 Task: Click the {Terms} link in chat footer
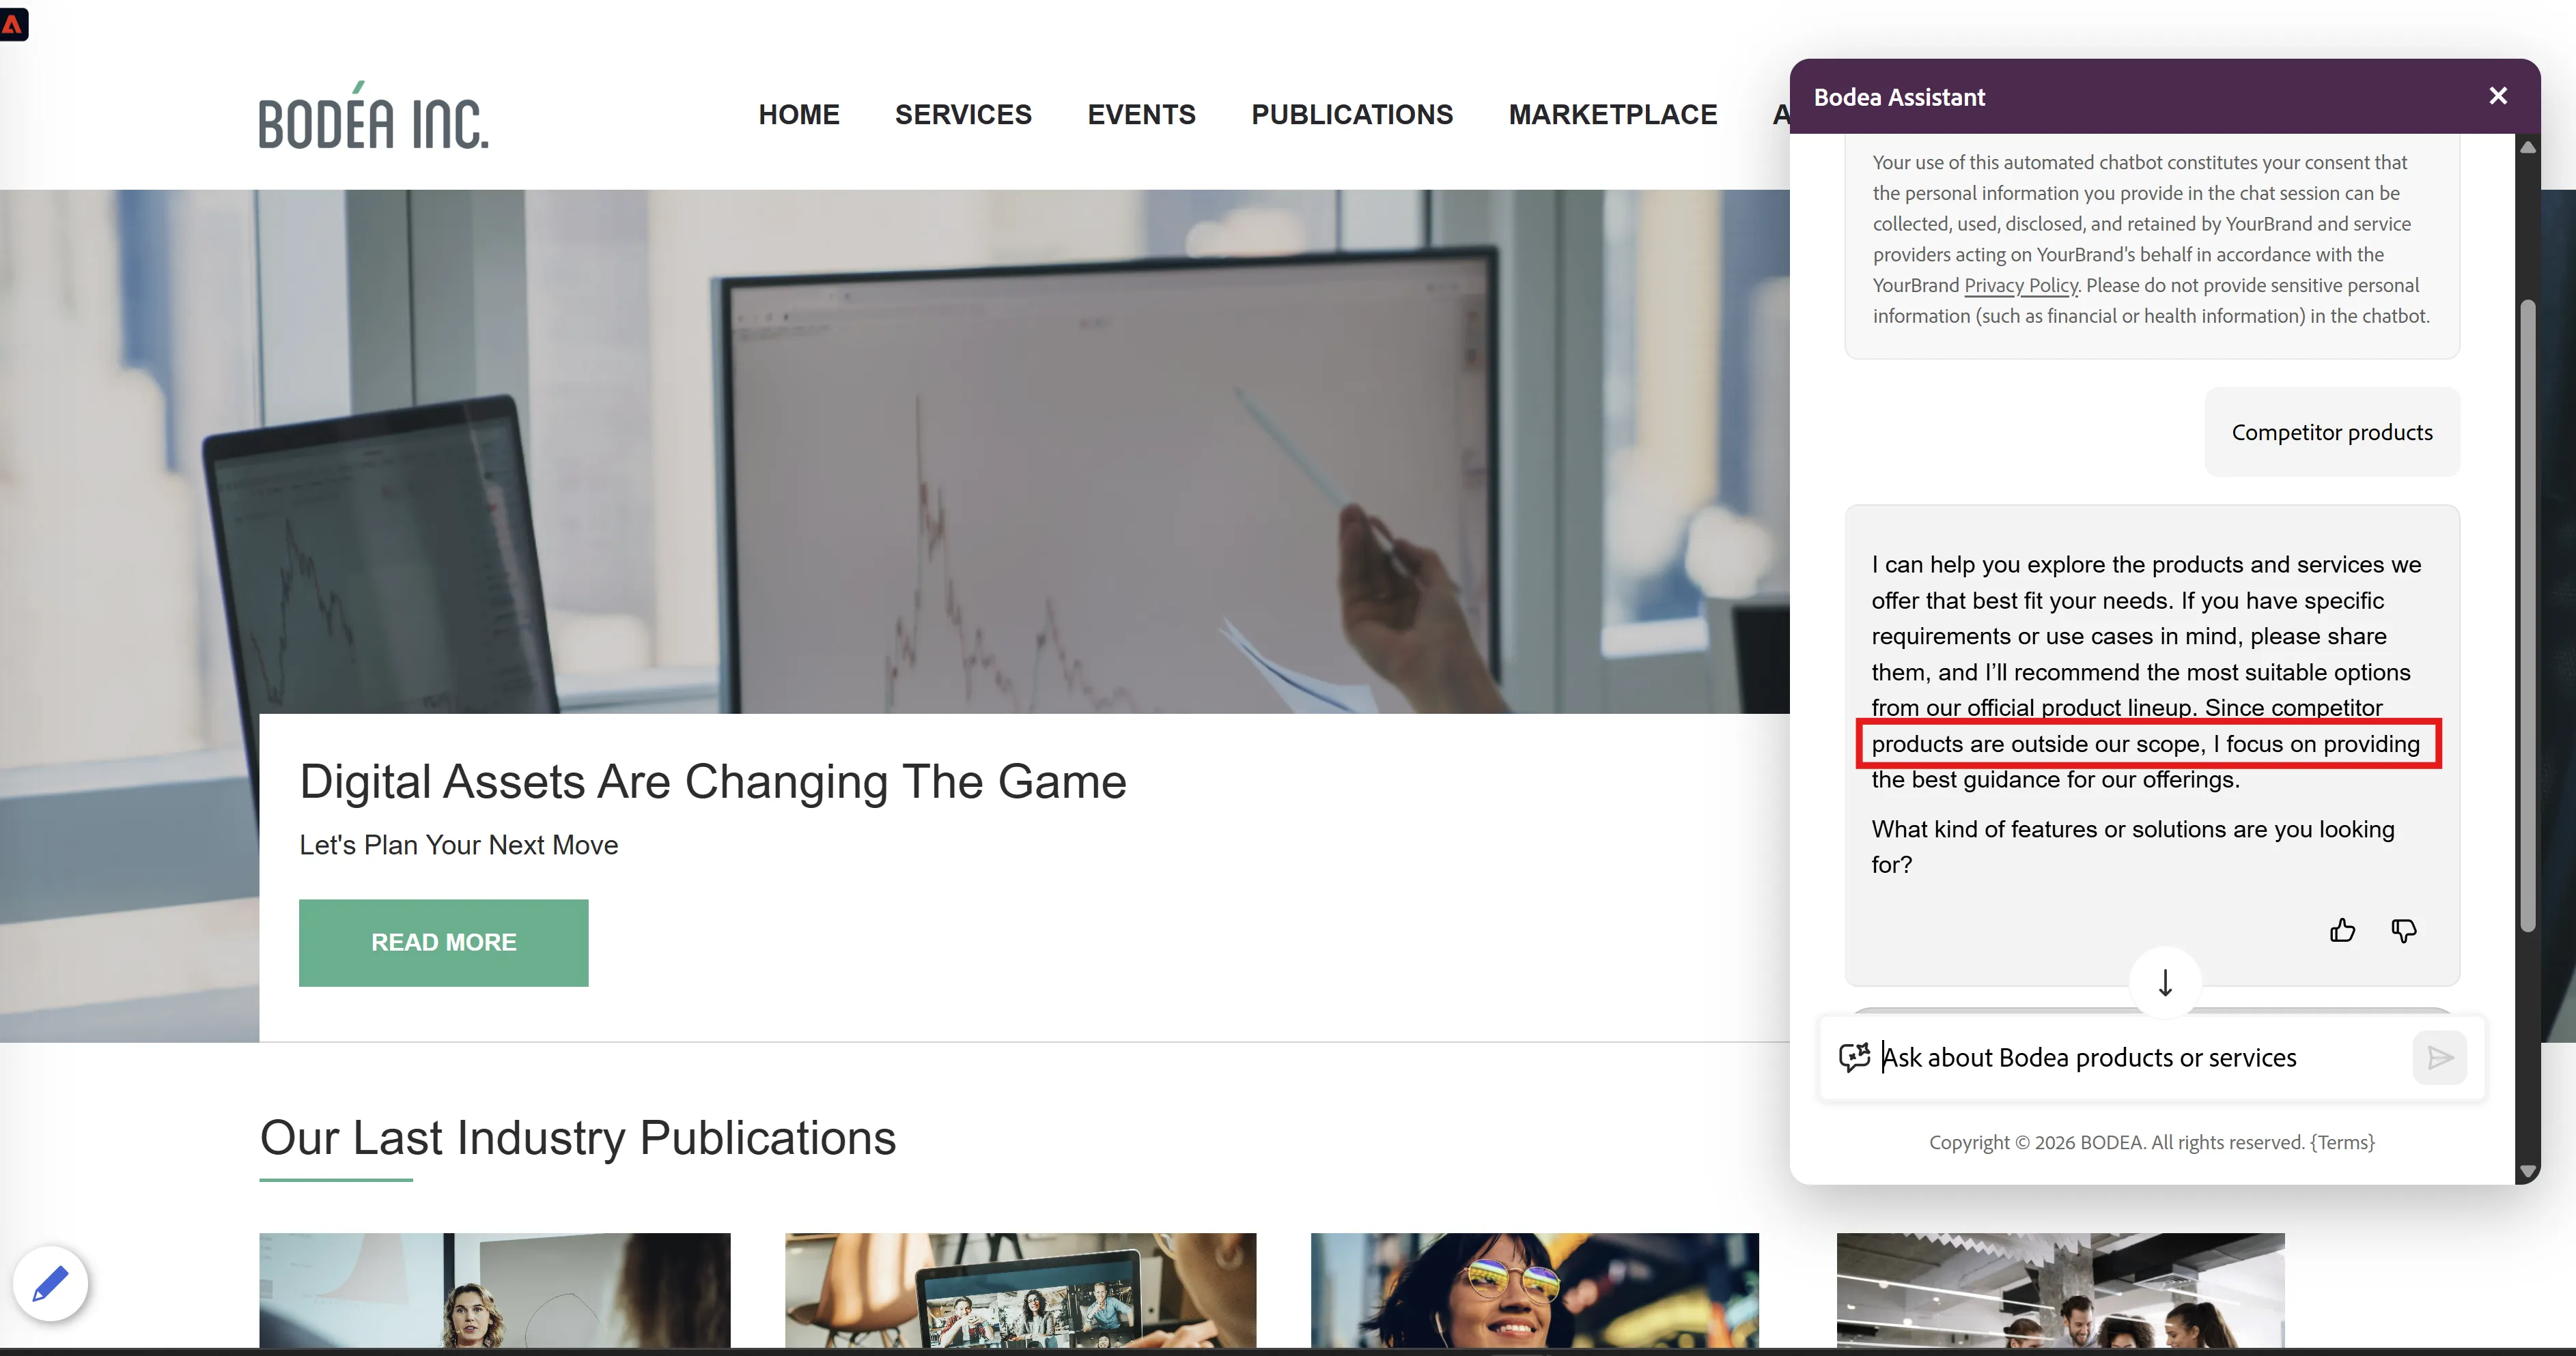[x=2342, y=1142]
